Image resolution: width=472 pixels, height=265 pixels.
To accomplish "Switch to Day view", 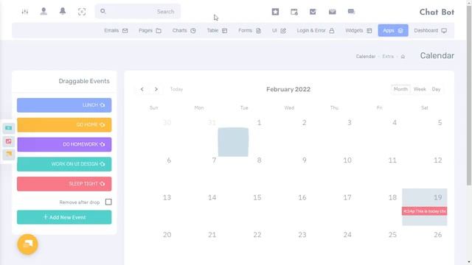I will coord(436,89).
